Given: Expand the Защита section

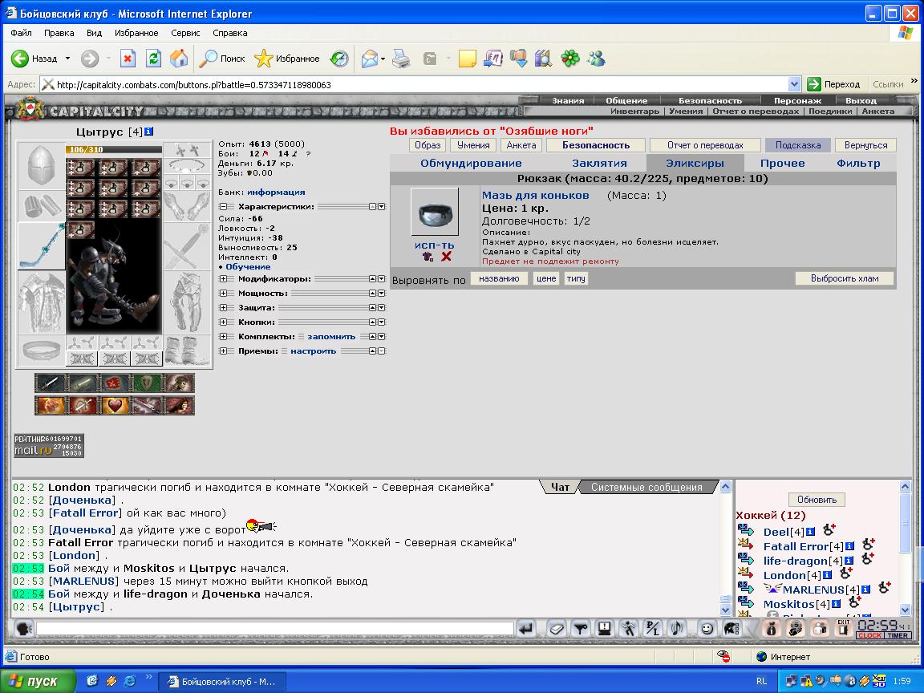Looking at the screenshot, I should pyautogui.click(x=223, y=308).
